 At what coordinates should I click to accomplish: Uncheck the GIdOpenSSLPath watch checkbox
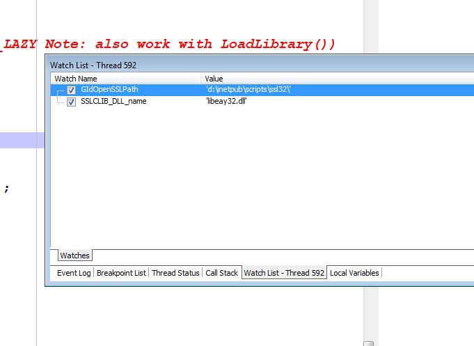(x=71, y=90)
